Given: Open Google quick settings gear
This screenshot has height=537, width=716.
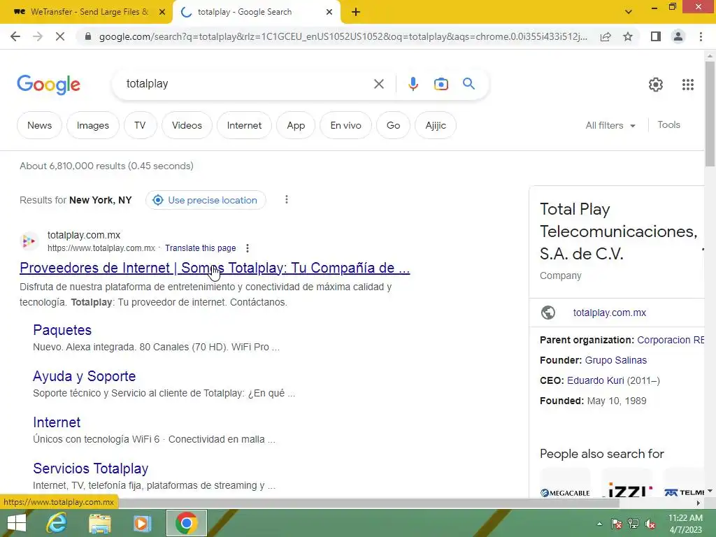Looking at the screenshot, I should point(656,85).
